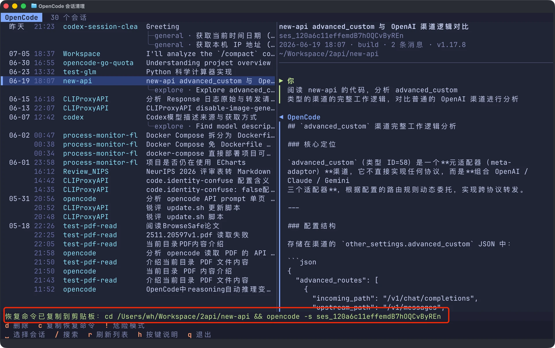Select the '阅读BrowseSafe论文' session
This screenshot has width=555, height=348.
coord(138,226)
